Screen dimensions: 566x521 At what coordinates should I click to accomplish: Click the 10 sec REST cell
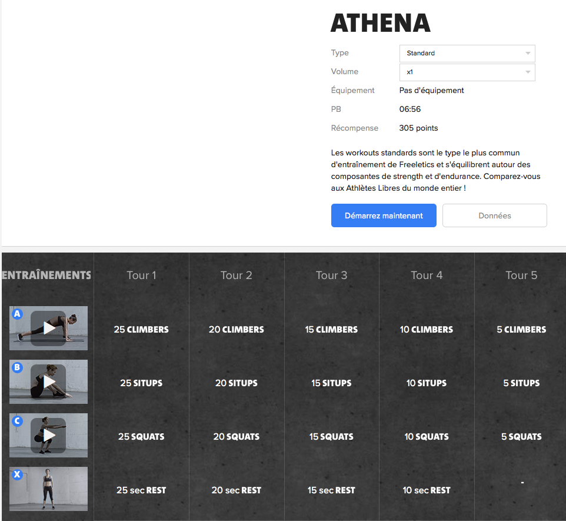[427, 490]
